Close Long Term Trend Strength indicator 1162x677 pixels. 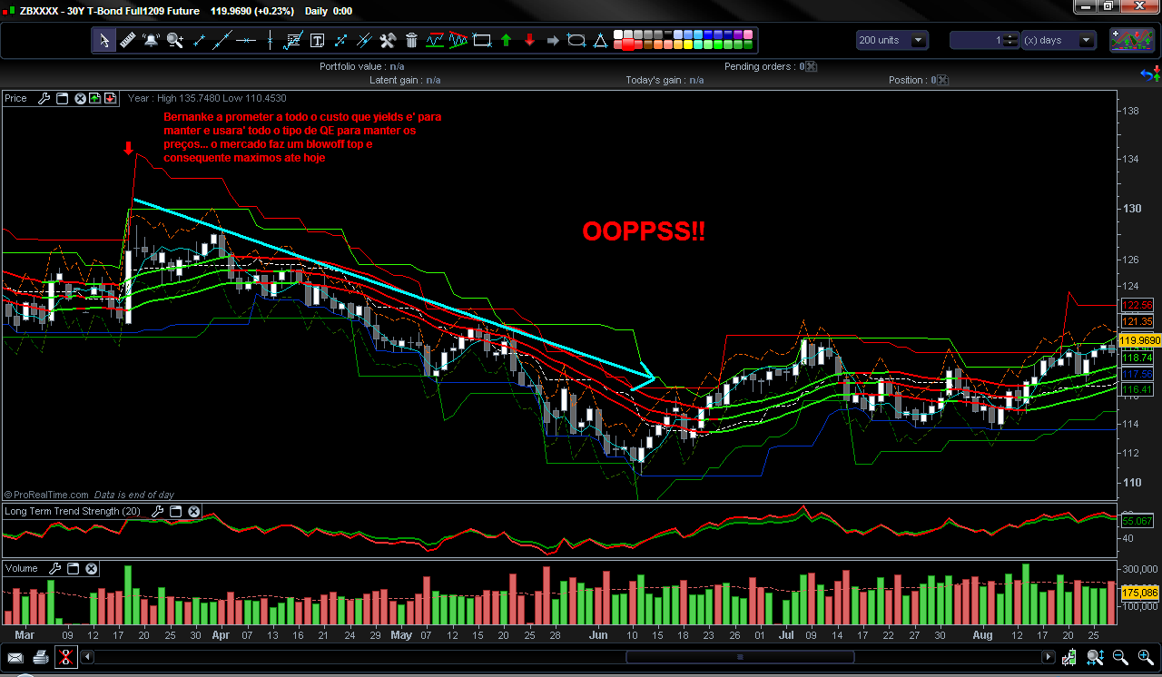coord(193,512)
